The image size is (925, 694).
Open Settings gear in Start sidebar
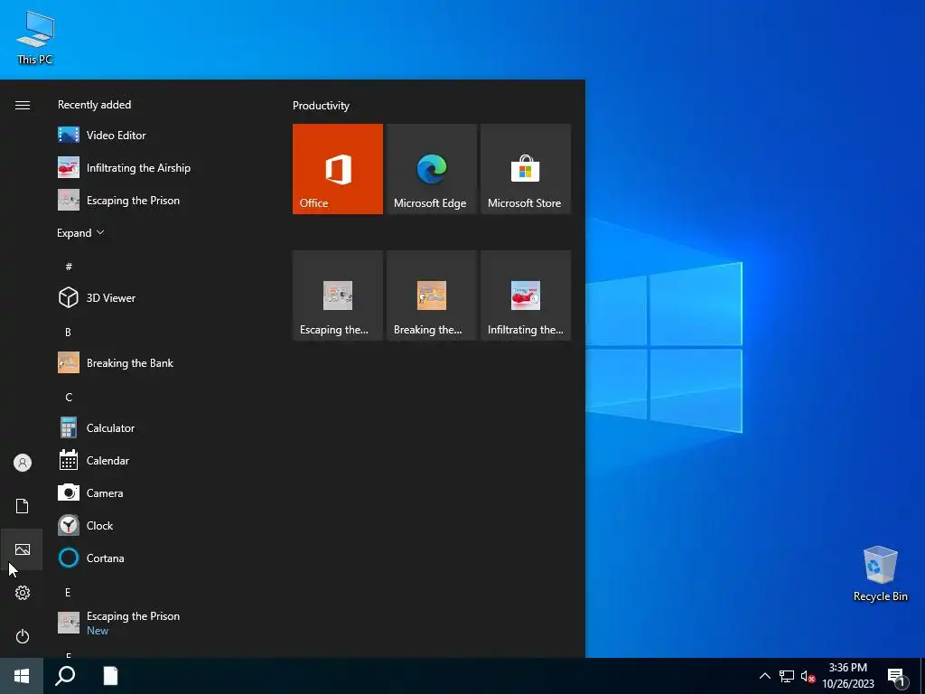pos(23,593)
